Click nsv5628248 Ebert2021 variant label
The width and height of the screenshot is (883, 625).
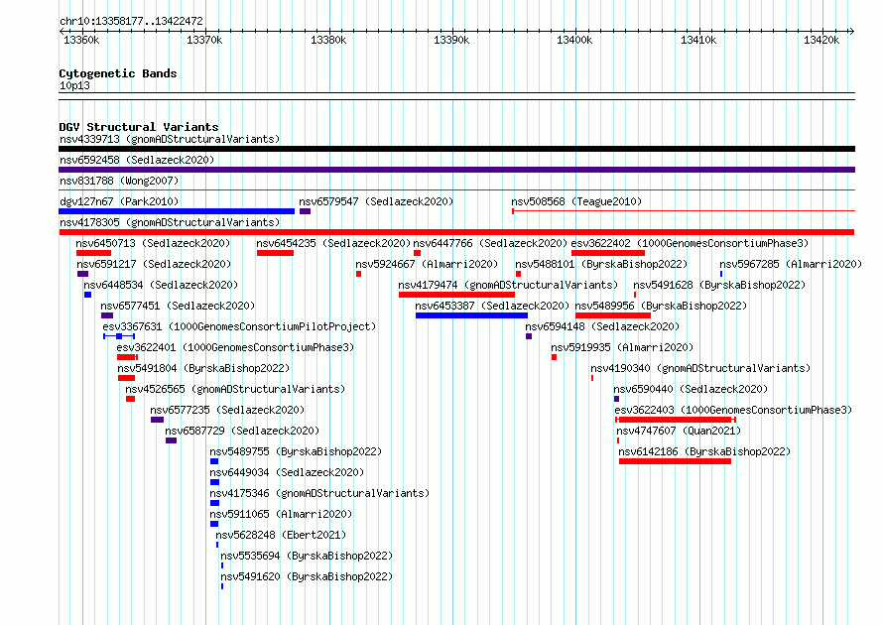281,535
